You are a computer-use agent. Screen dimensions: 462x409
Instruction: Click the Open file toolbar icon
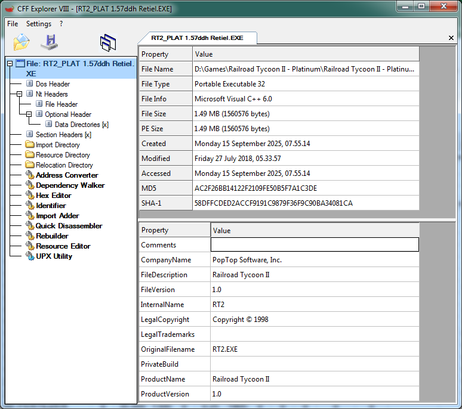tap(21, 42)
